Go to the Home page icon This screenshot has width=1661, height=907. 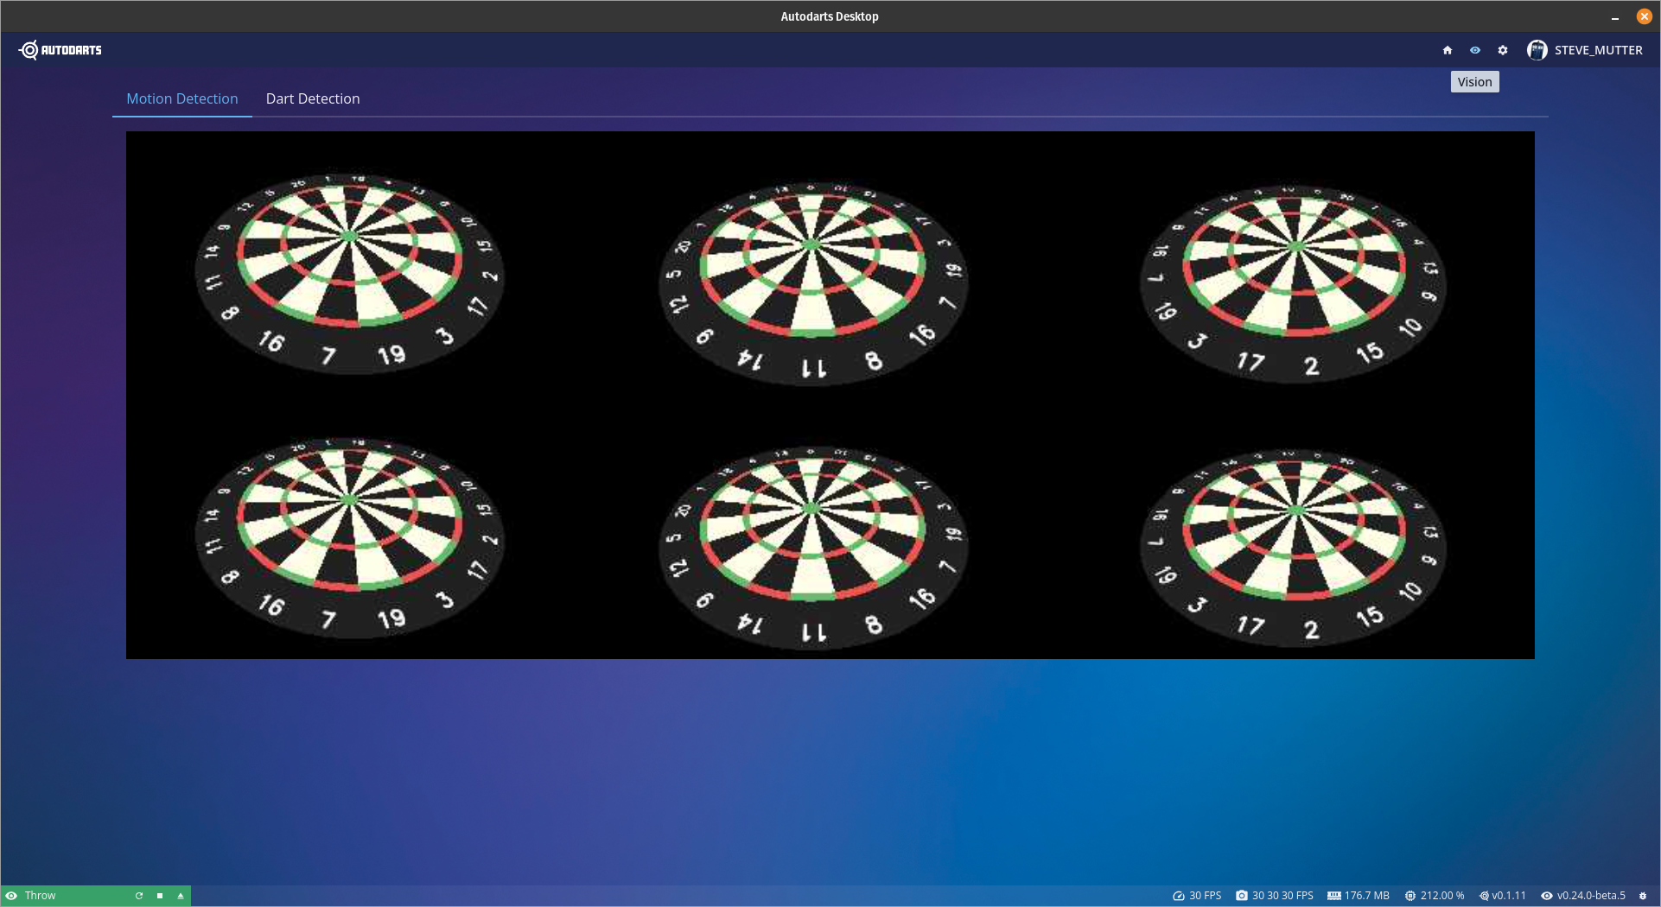tap(1448, 50)
